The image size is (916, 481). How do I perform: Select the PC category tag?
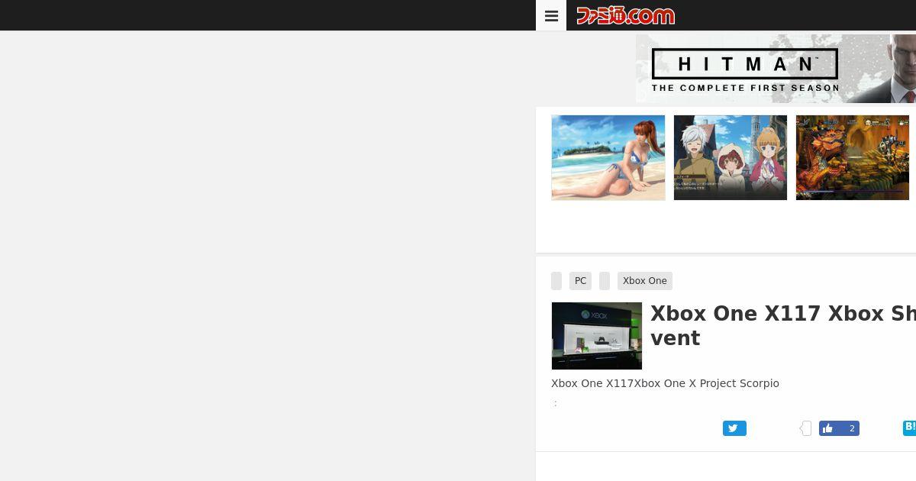point(580,281)
